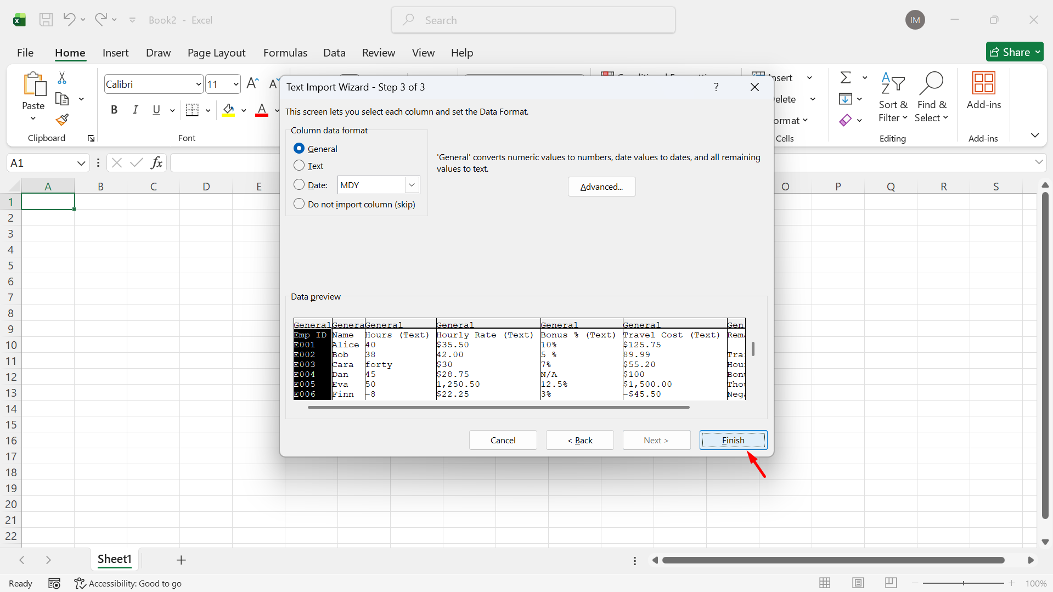Expand the Customize Quick Access Toolbar arrow
Image resolution: width=1053 pixels, height=592 pixels.
pos(132,20)
